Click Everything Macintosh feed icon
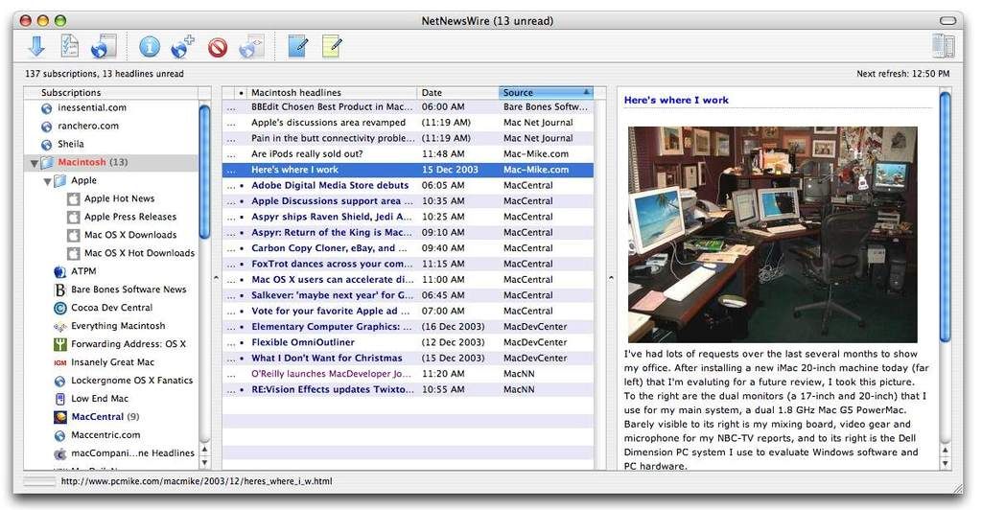Image resolution: width=982 pixels, height=510 pixels. click(60, 326)
